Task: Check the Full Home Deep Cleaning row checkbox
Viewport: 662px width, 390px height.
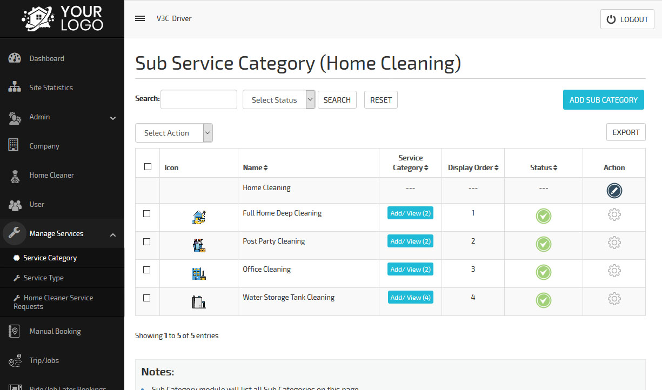Action: point(146,213)
